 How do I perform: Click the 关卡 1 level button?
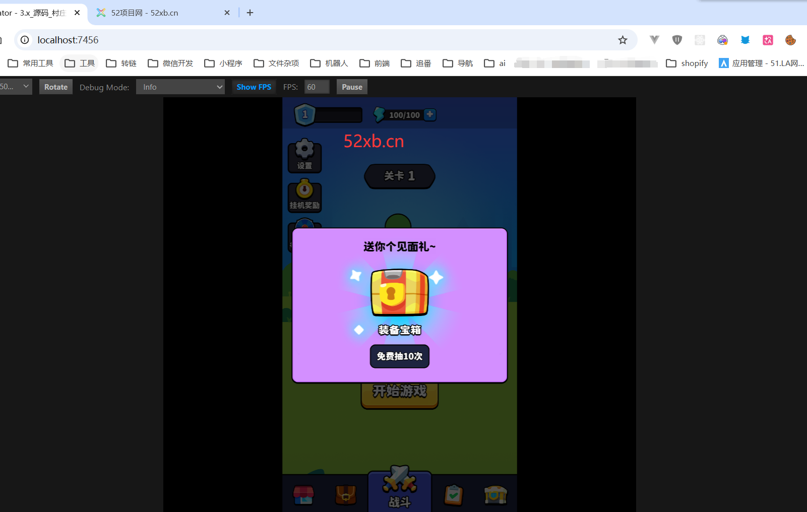399,176
